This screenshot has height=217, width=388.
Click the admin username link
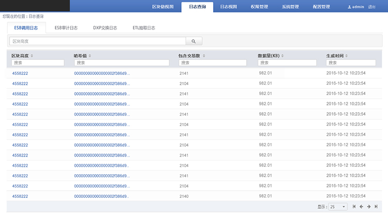(x=358, y=7)
